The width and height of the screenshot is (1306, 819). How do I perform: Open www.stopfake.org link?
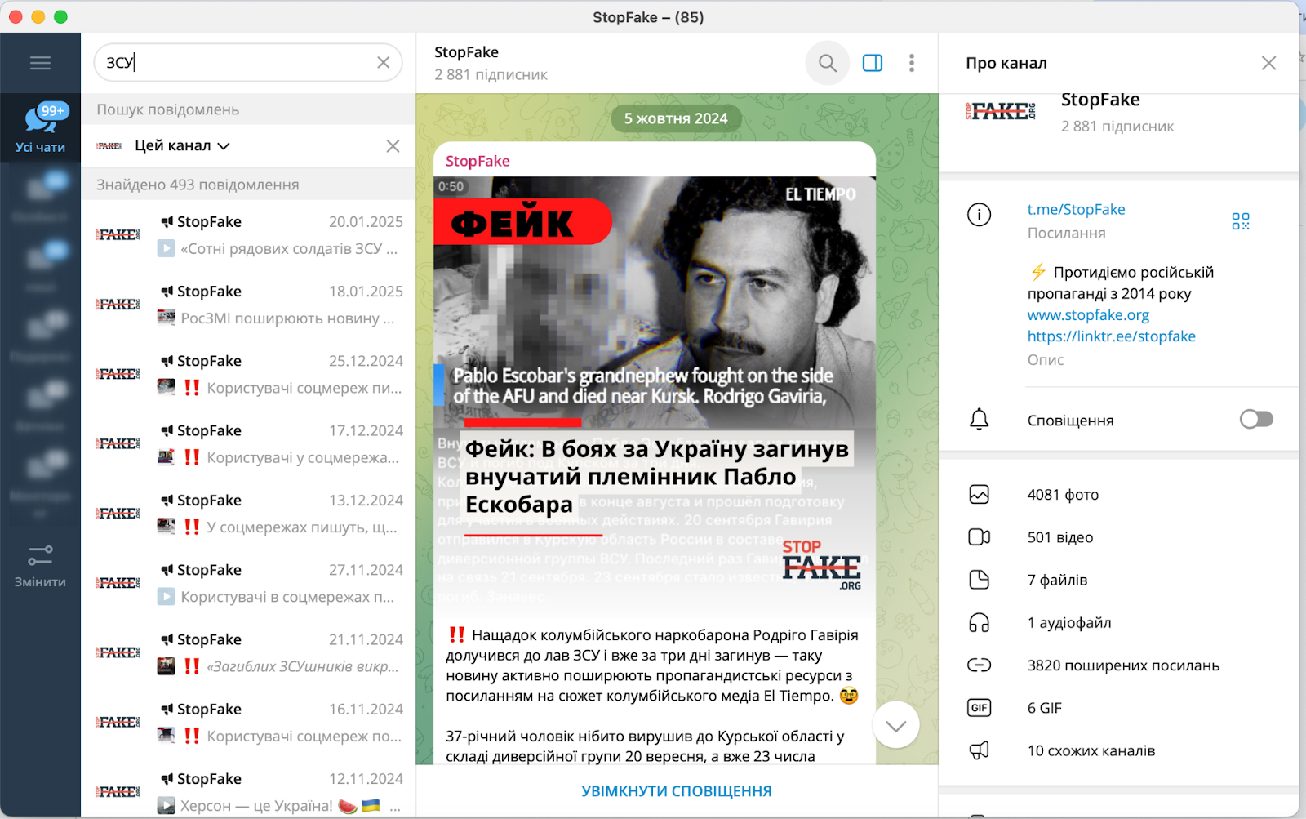tap(1088, 315)
